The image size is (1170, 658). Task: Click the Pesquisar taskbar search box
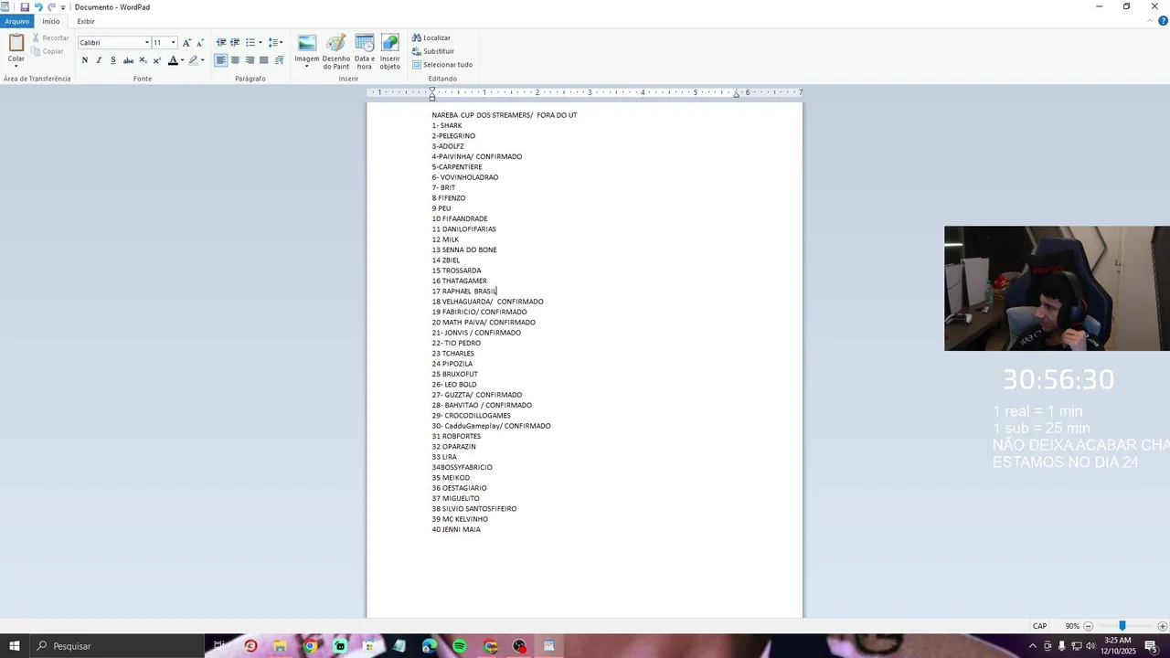click(x=117, y=646)
